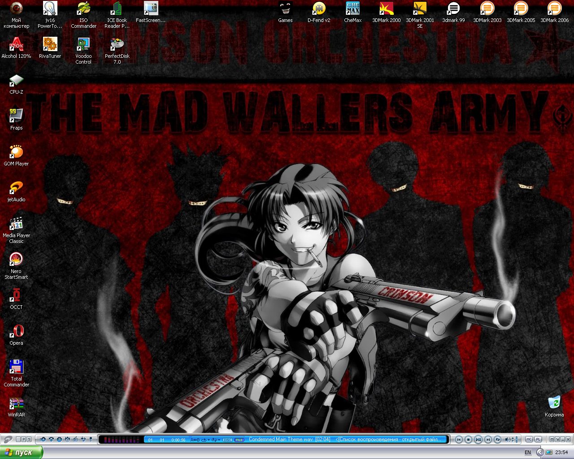Select the Voodoo Control desktop icon
574x459 pixels.
coord(83,51)
